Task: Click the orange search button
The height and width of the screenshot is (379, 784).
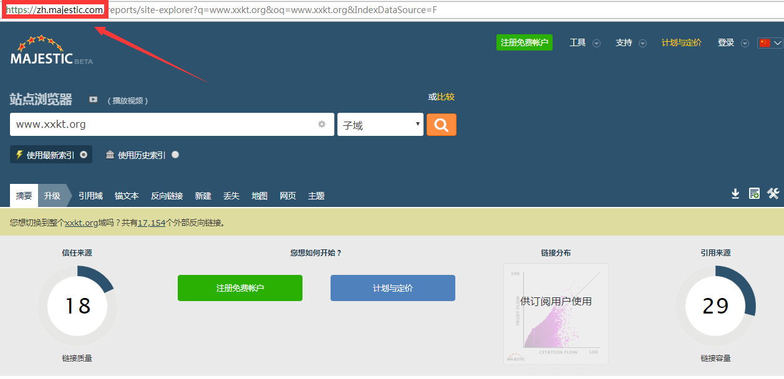Action: (x=442, y=125)
